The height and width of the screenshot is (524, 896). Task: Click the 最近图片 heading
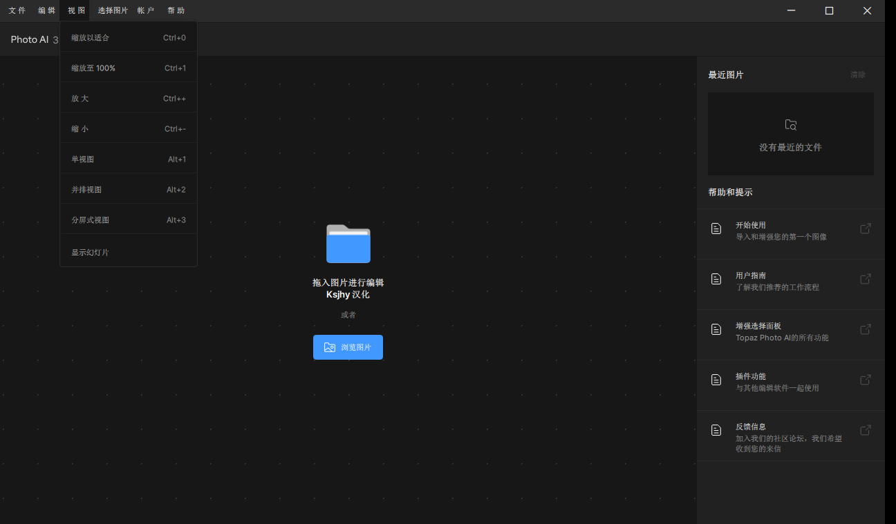click(x=726, y=75)
